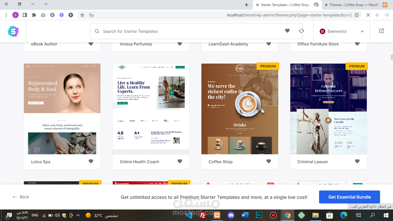Click the blue cursor arrow extension icon
Viewport: 393px width, 221px height.
click(71, 15)
